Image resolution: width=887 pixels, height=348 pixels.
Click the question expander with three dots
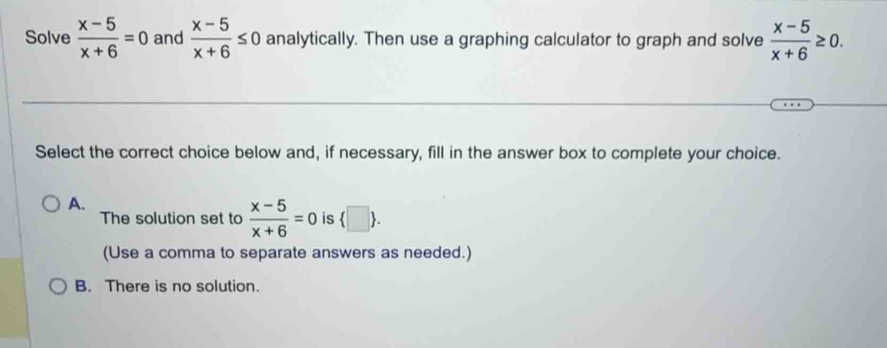(793, 105)
